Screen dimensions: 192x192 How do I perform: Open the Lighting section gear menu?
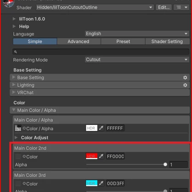click(185, 85)
